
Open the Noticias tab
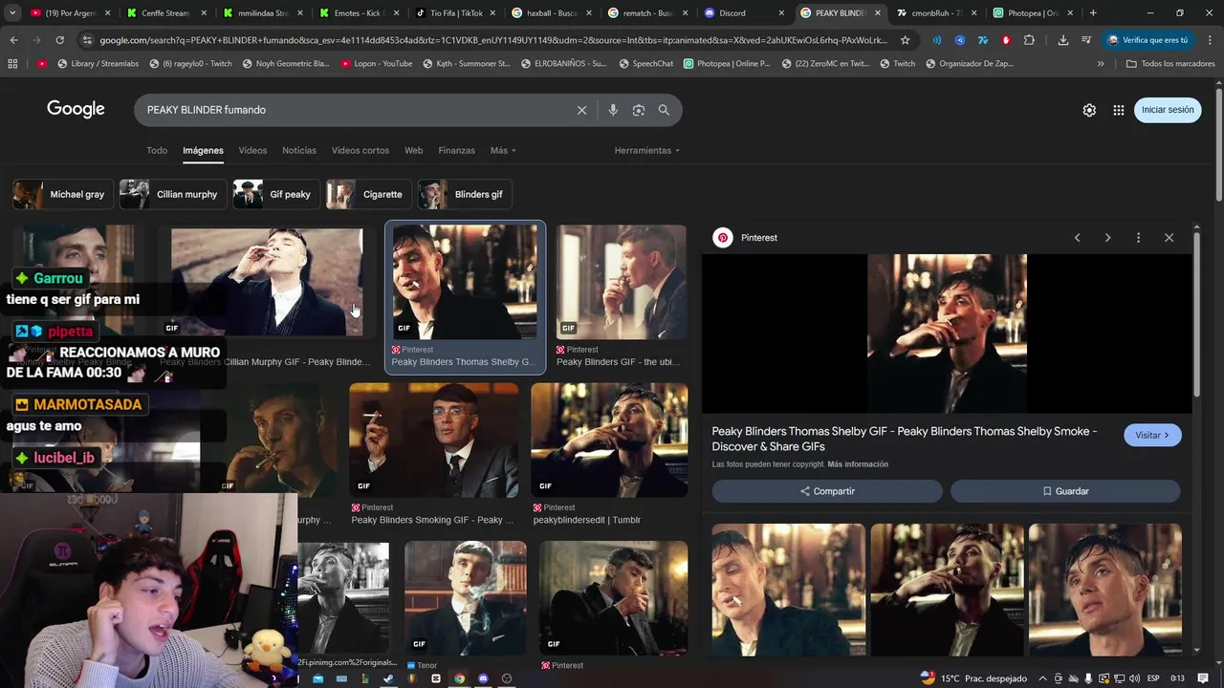tap(298, 150)
